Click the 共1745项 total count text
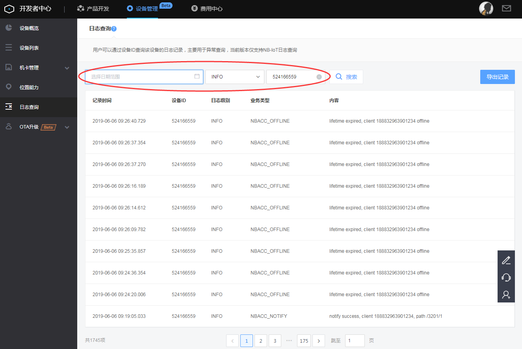 95,340
